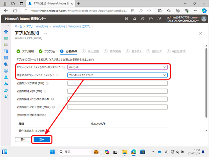This screenshot has height=157, width=209.
Task: Open Edge Copilot sidebar icon
Action: coord(204,11)
